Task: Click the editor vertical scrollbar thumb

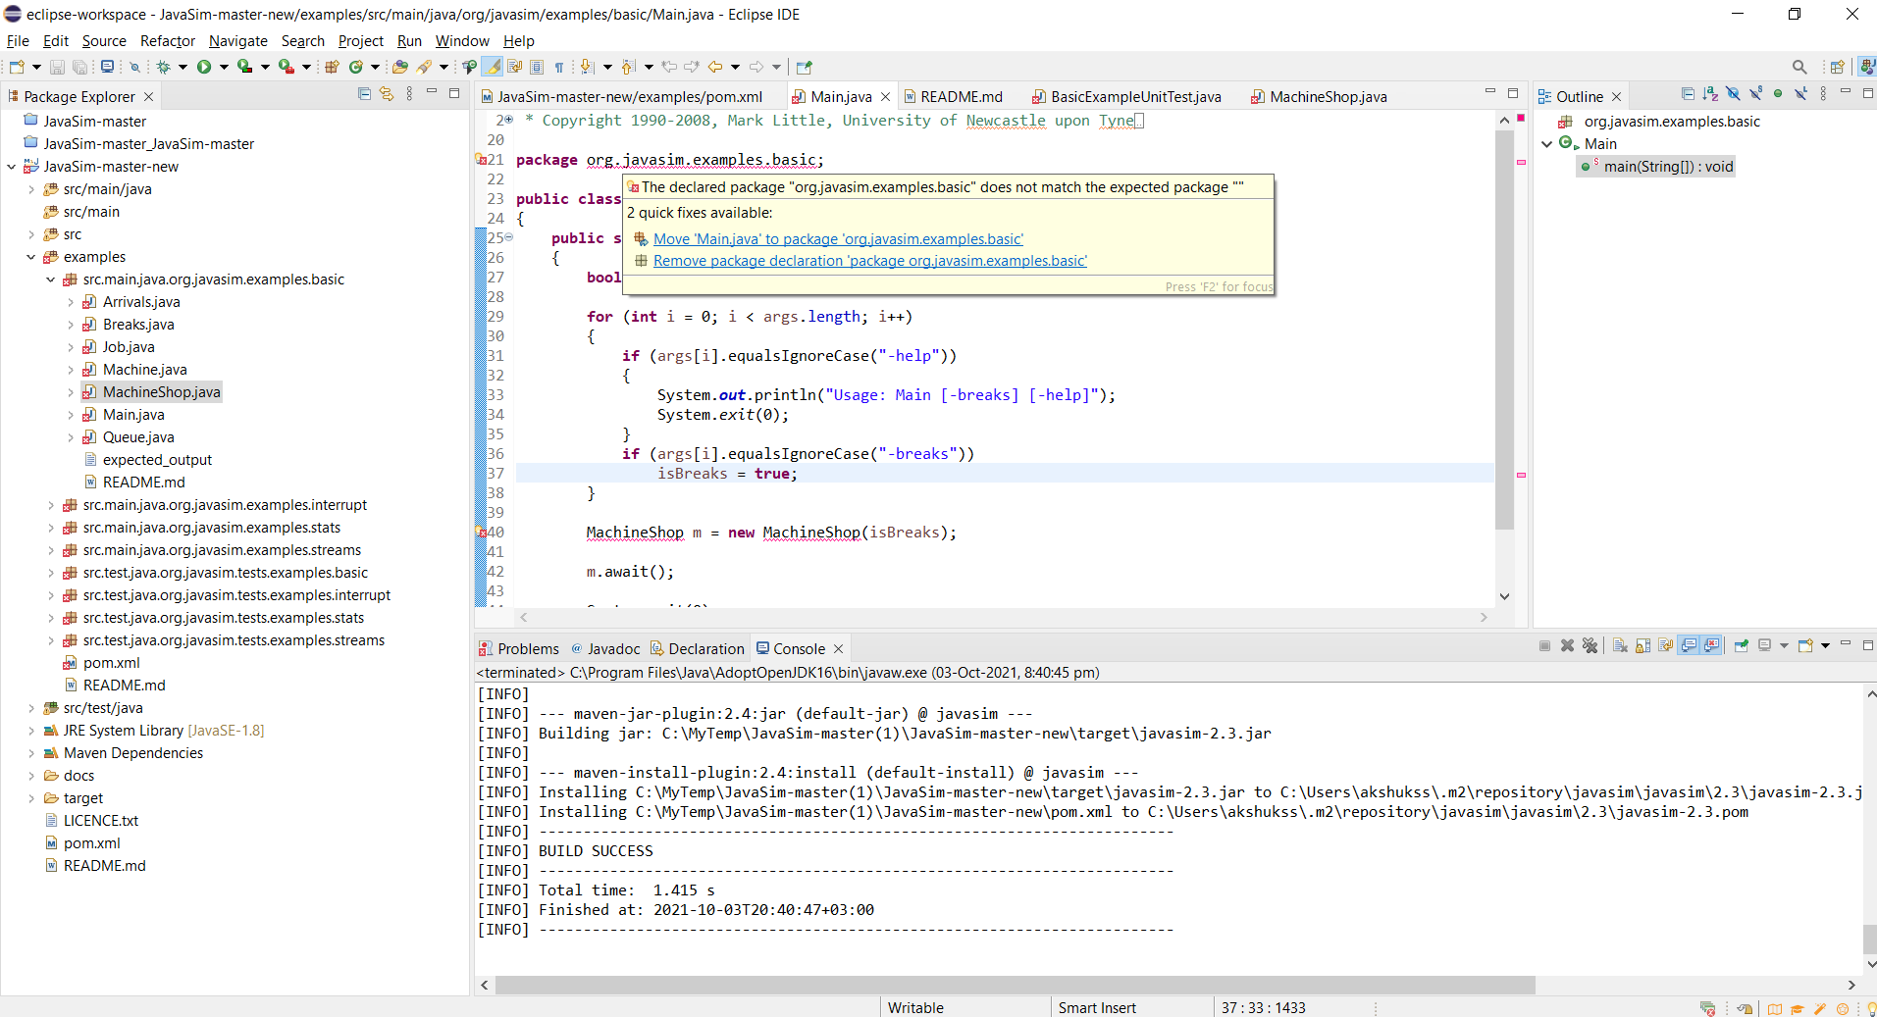Action: coord(1504,330)
